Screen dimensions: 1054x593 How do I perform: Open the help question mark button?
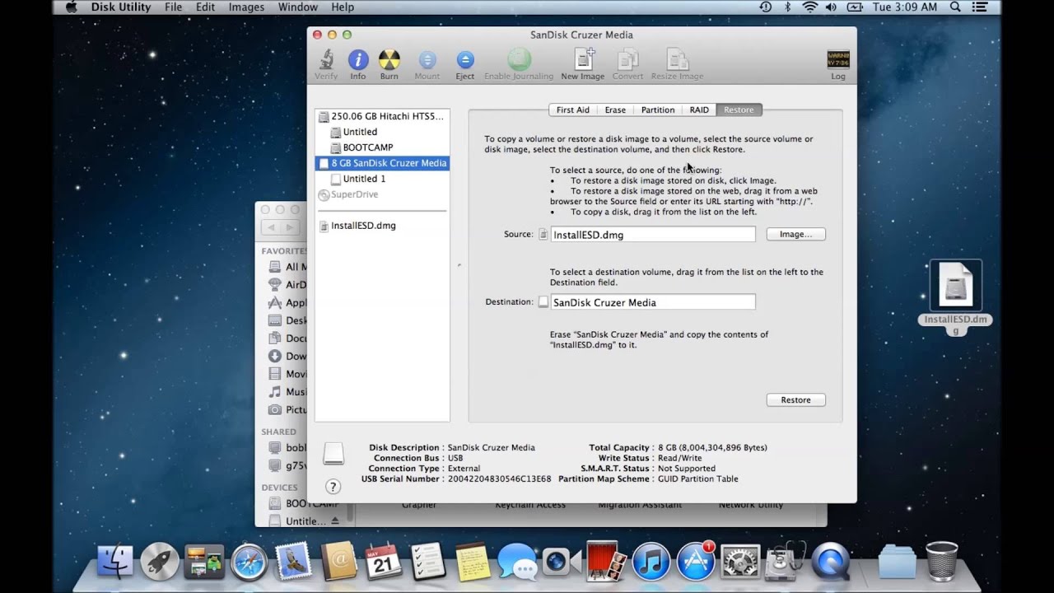pyautogui.click(x=333, y=487)
